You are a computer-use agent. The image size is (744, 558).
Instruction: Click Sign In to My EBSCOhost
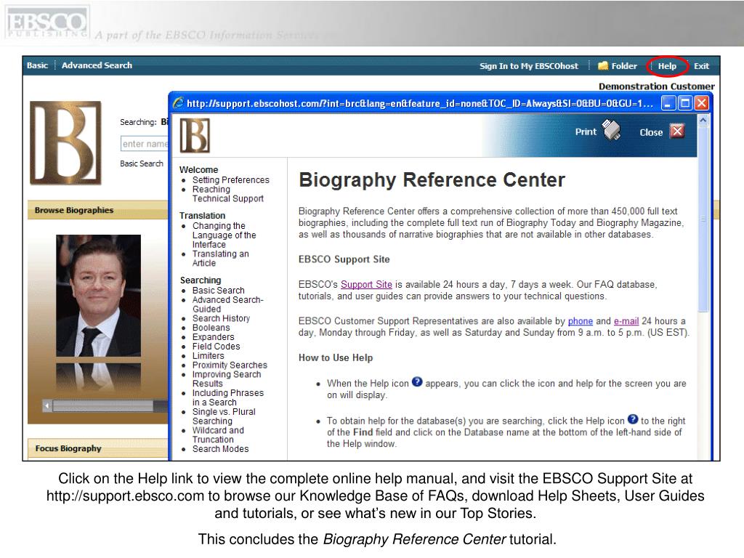[529, 66]
